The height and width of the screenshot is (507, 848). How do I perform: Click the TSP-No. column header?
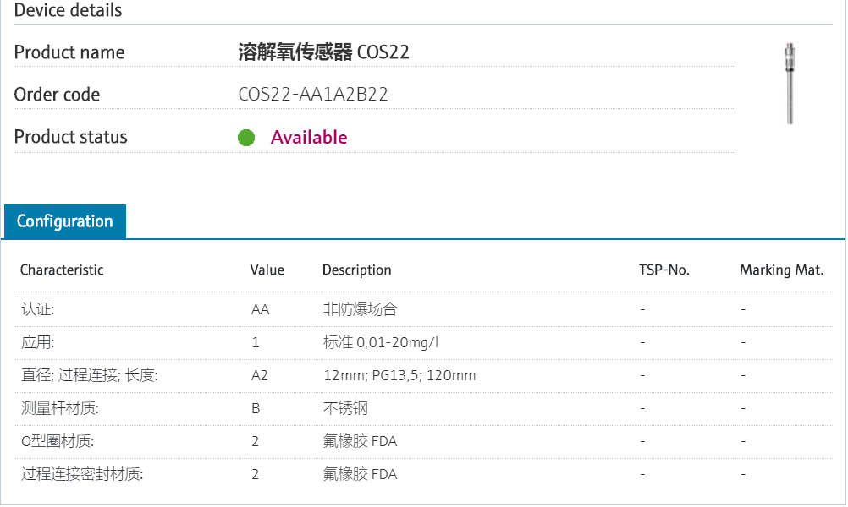click(x=664, y=270)
